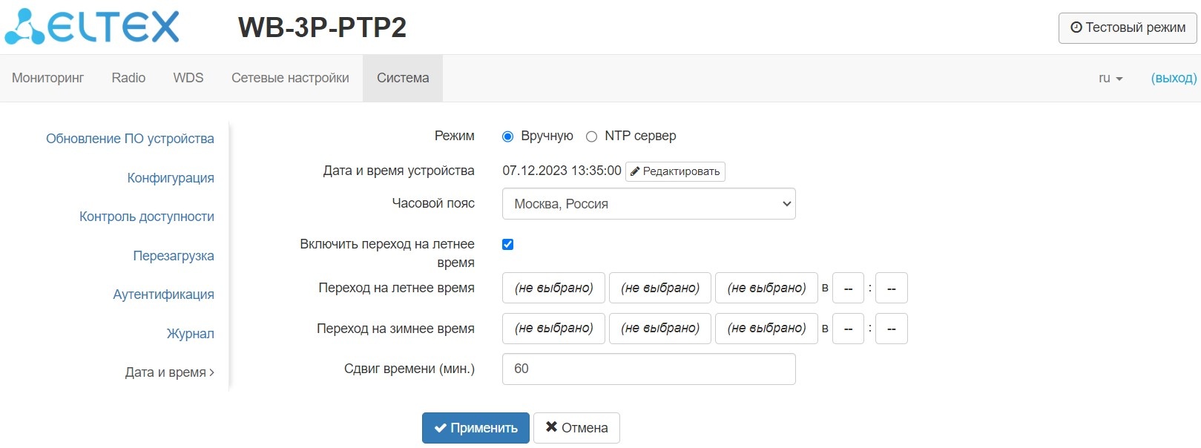Open Обновление ПО устройства in sidebar
The height and width of the screenshot is (448, 1201).
point(130,139)
